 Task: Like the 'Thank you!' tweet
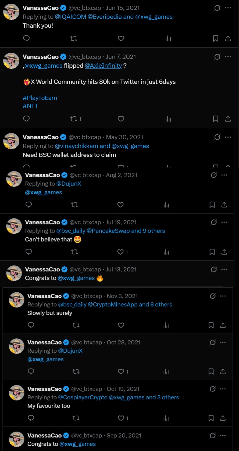point(121,38)
